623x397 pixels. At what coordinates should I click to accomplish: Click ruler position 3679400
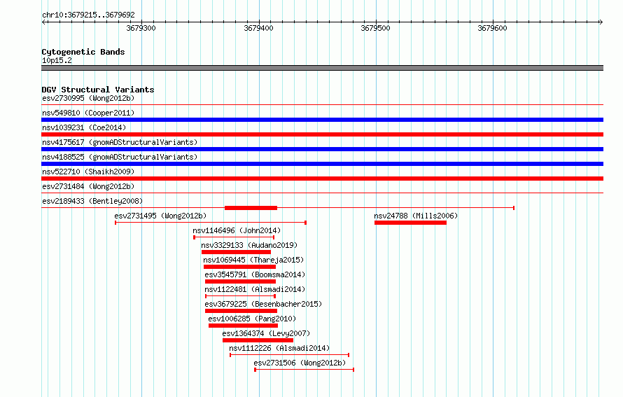click(259, 28)
